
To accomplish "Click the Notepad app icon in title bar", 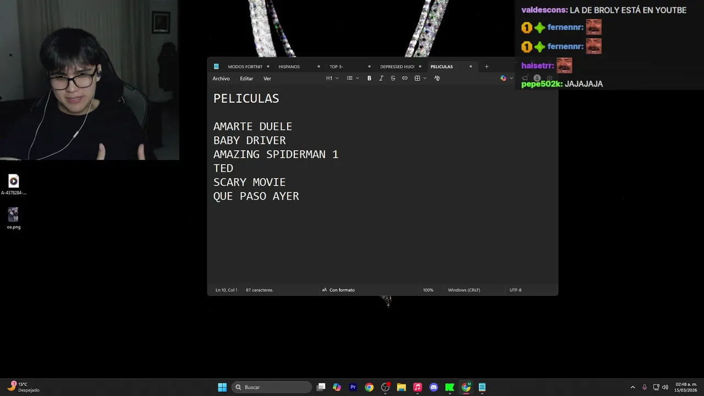I will (216, 67).
